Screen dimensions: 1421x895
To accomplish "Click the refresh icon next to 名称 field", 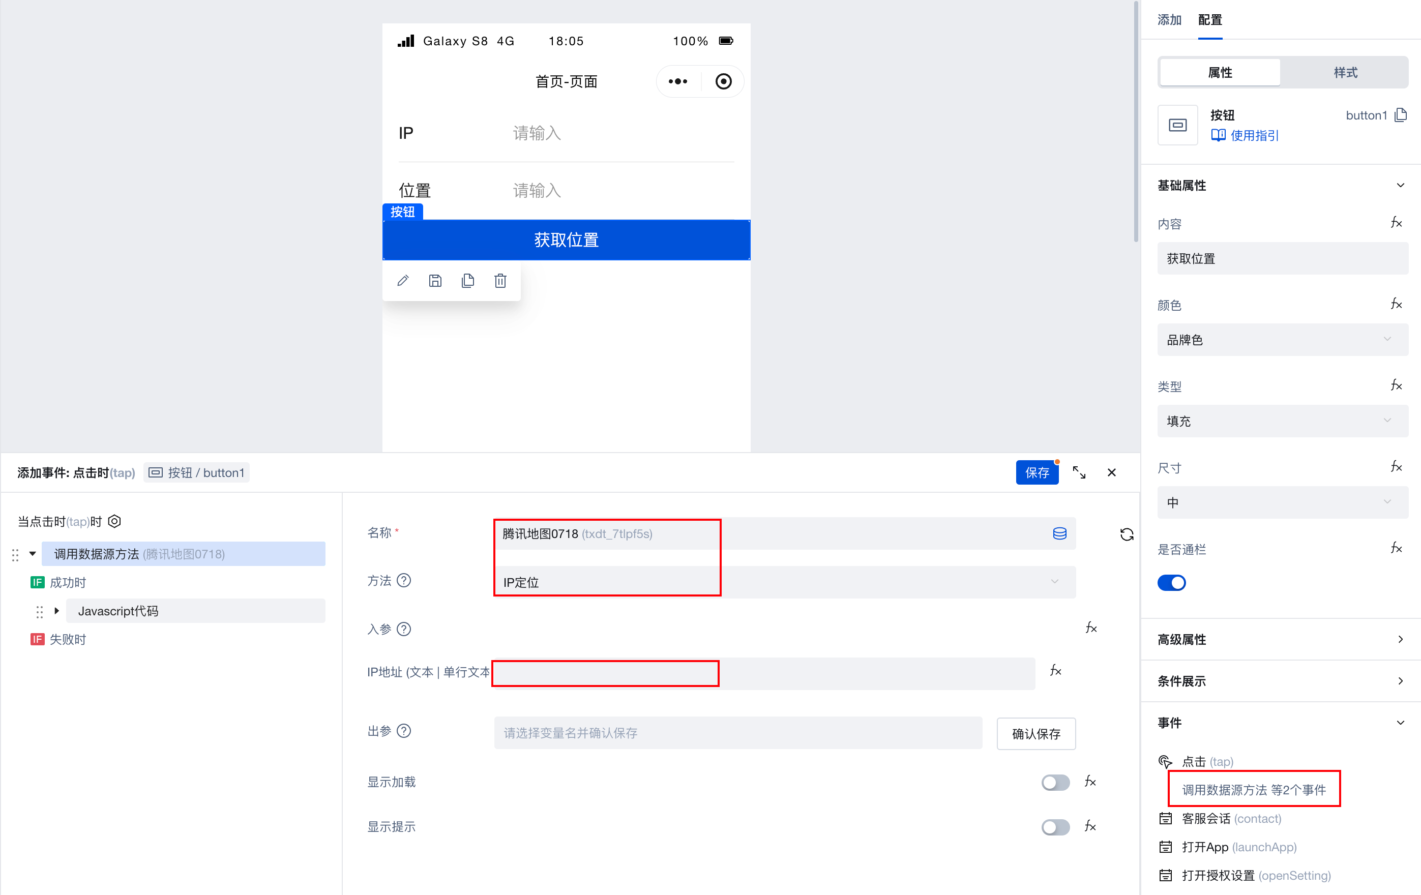I will pyautogui.click(x=1127, y=534).
